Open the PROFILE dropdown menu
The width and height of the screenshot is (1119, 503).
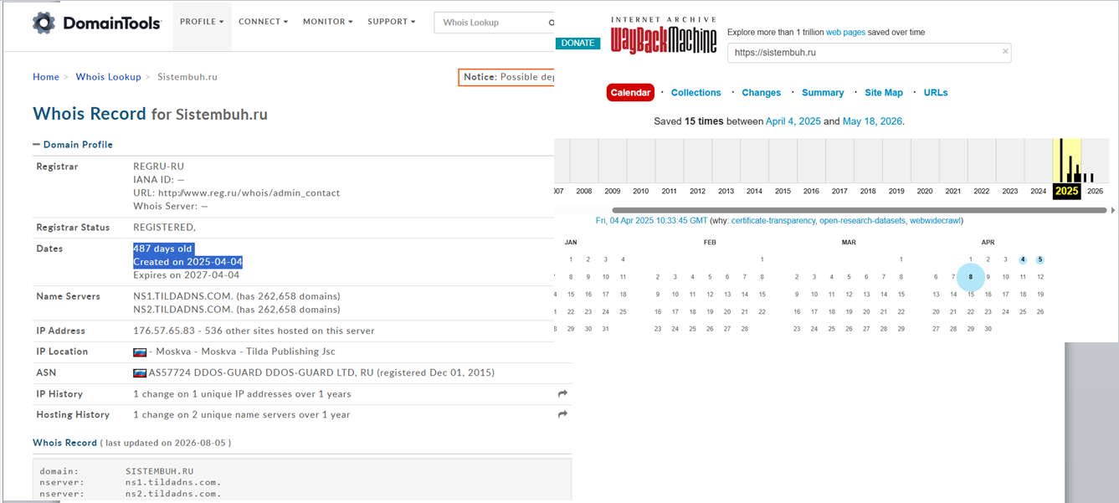[x=202, y=22]
